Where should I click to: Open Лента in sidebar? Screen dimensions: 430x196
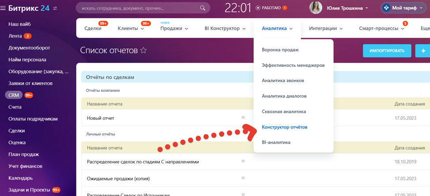(15, 36)
